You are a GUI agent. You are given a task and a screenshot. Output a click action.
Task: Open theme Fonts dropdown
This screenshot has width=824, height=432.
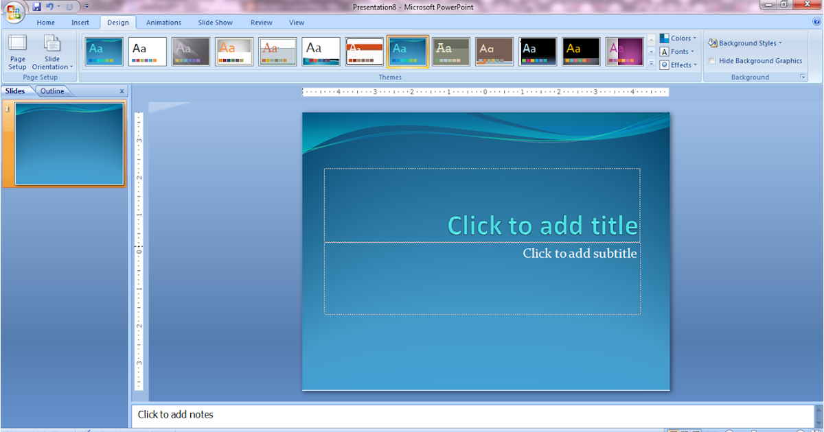[678, 51]
